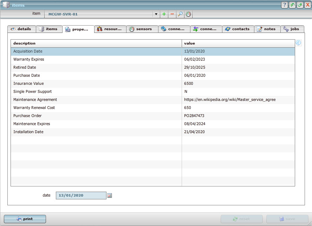Open the MCGW-SVR-01 item combo box
Screen dimensions: 312x226
coord(100,14)
